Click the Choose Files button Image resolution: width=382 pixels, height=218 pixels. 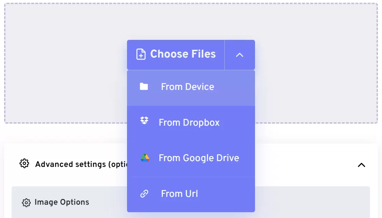click(x=176, y=55)
